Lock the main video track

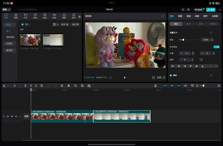coord(8,116)
